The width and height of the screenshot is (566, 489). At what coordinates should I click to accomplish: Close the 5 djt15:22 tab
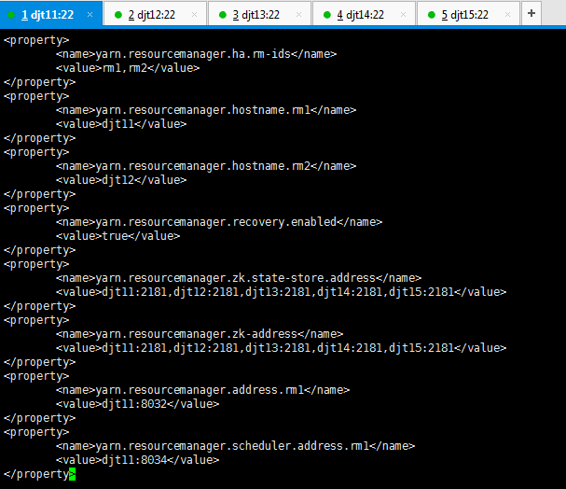507,14
